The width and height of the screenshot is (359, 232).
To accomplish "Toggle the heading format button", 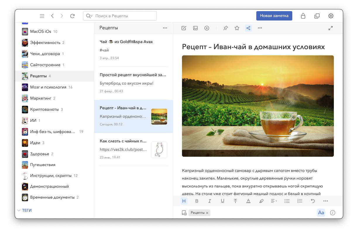I will (x=184, y=201).
